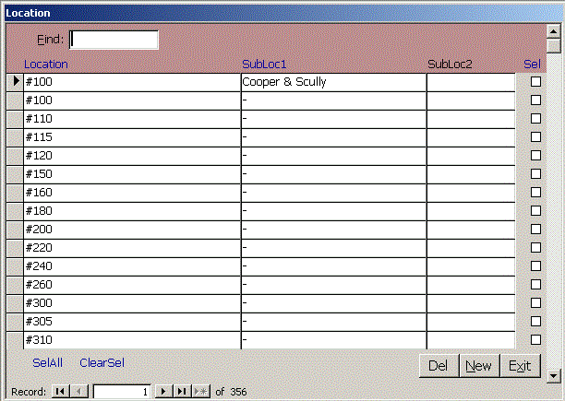Clear selections with ClearSel link
The width and height of the screenshot is (565, 401).
[x=102, y=362]
